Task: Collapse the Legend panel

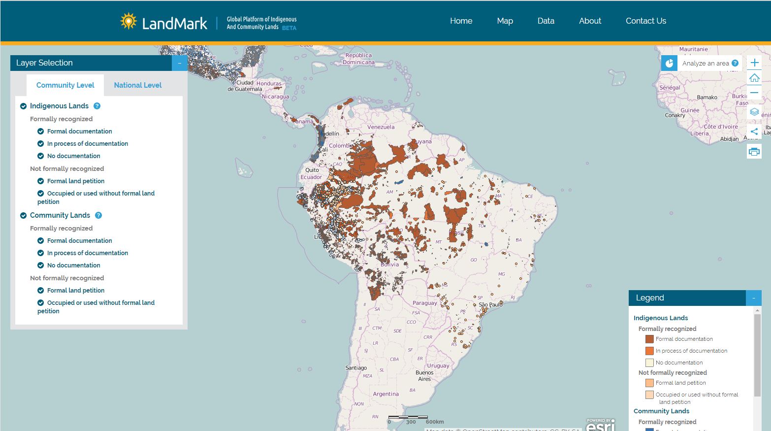Action: pyautogui.click(x=754, y=298)
